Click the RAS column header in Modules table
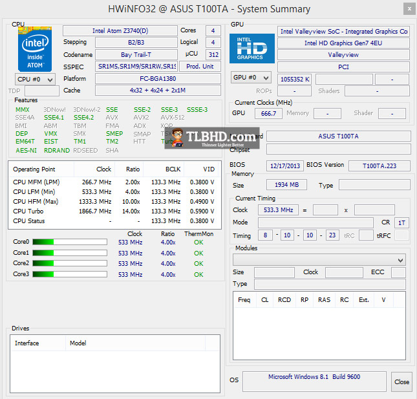417x399 pixels. point(324,300)
